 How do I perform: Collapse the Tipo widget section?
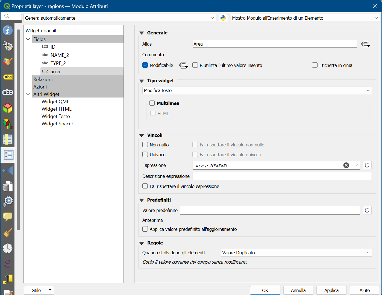[x=142, y=81]
